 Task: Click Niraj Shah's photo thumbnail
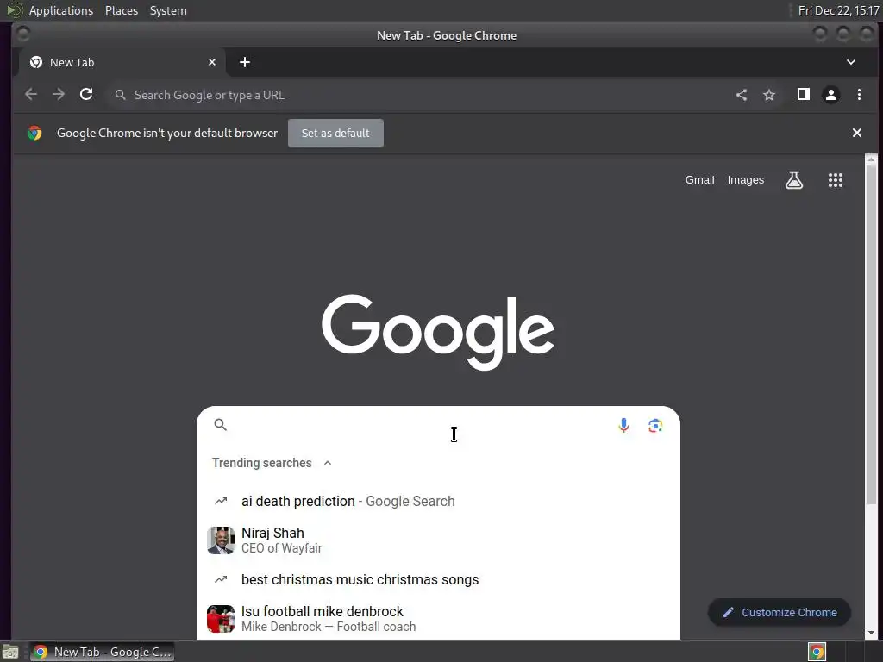(x=221, y=540)
